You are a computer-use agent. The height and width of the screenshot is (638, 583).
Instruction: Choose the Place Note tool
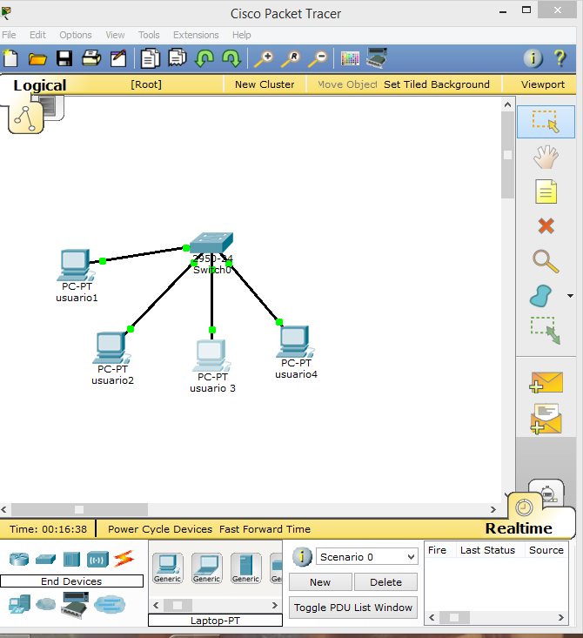(x=546, y=191)
